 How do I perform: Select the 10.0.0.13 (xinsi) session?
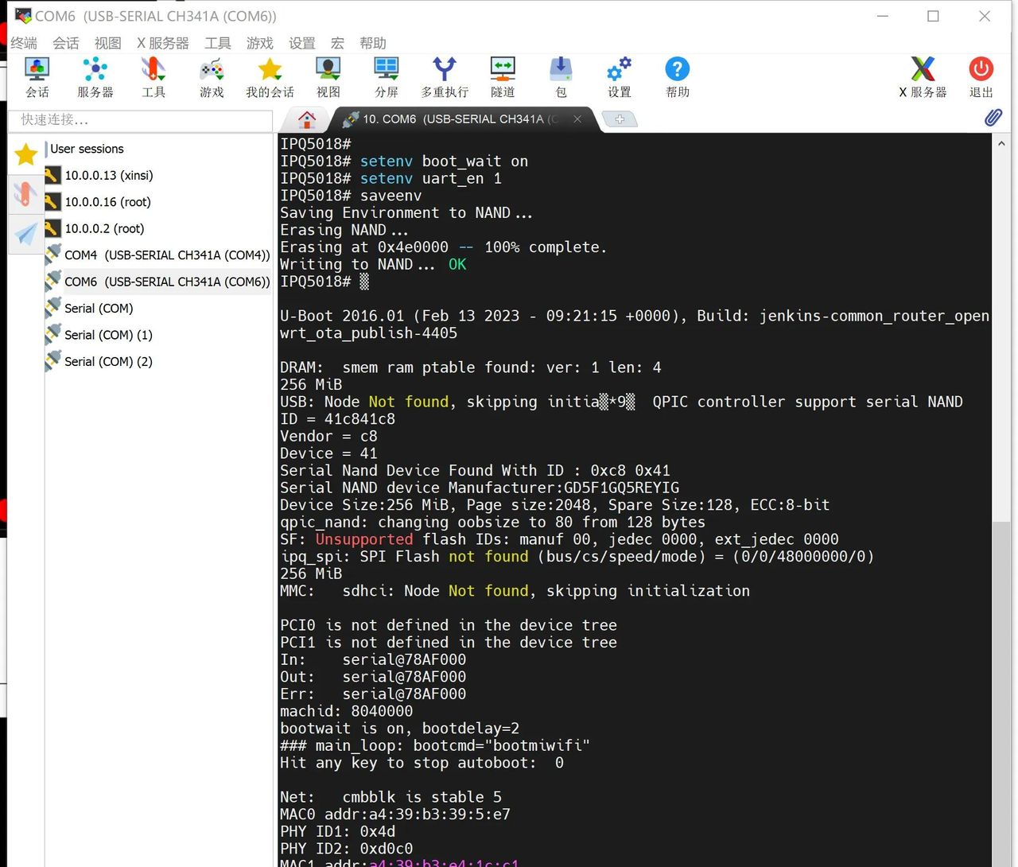[x=108, y=176]
